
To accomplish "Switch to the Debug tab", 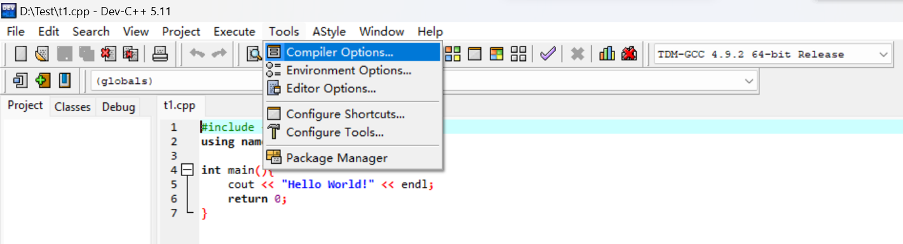I will click(118, 107).
